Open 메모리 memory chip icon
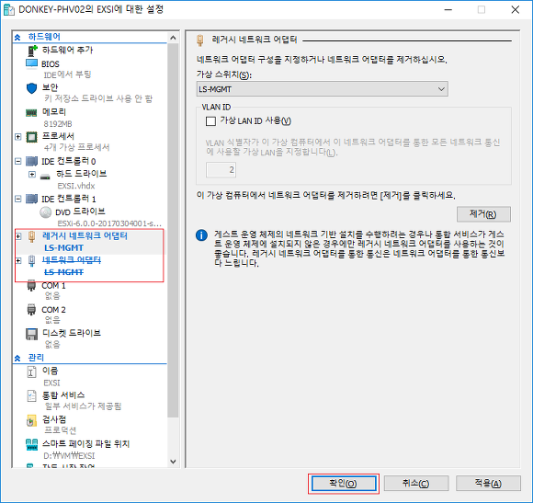The height and width of the screenshot is (503, 533). pyautogui.click(x=31, y=112)
